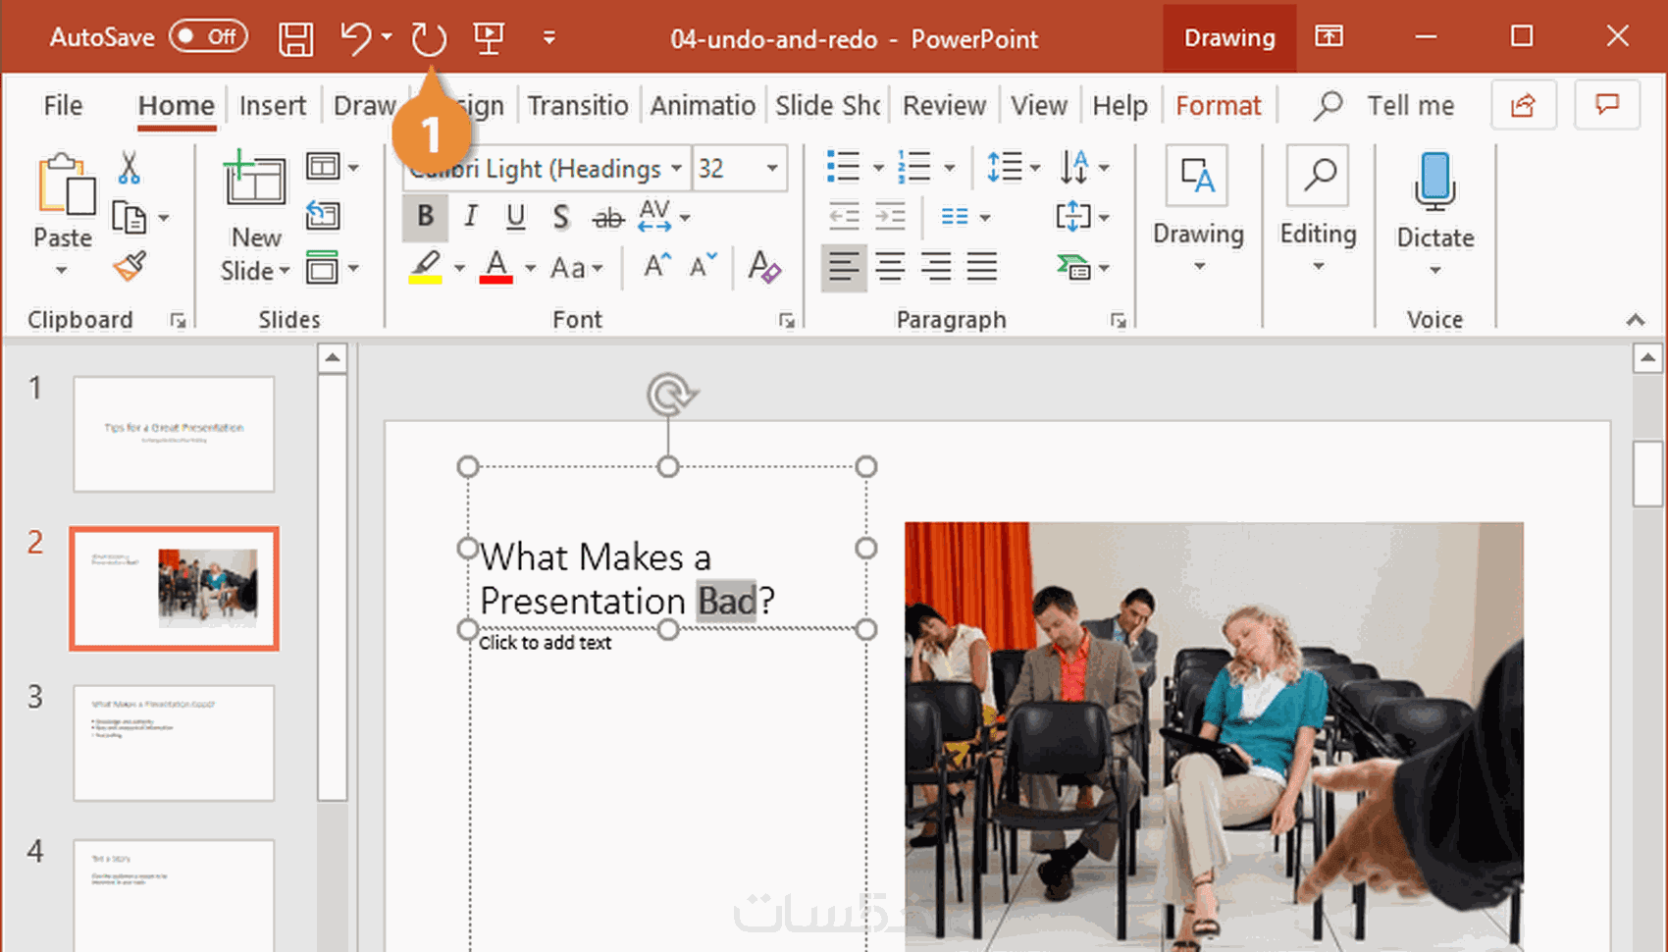Viewport: 1668px width, 952px height.
Task: Start the slideshow from Quick Access Toolbar
Action: pos(489,37)
